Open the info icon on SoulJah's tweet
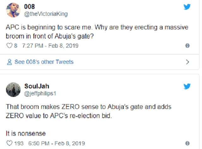The image size is (202, 149). (x=187, y=143)
